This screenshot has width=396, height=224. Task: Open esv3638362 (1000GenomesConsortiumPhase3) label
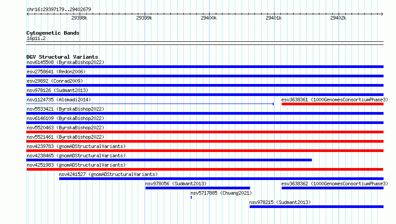(x=335, y=184)
